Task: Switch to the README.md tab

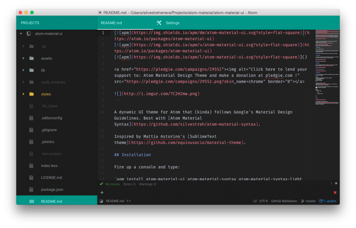Action: (x=125, y=23)
